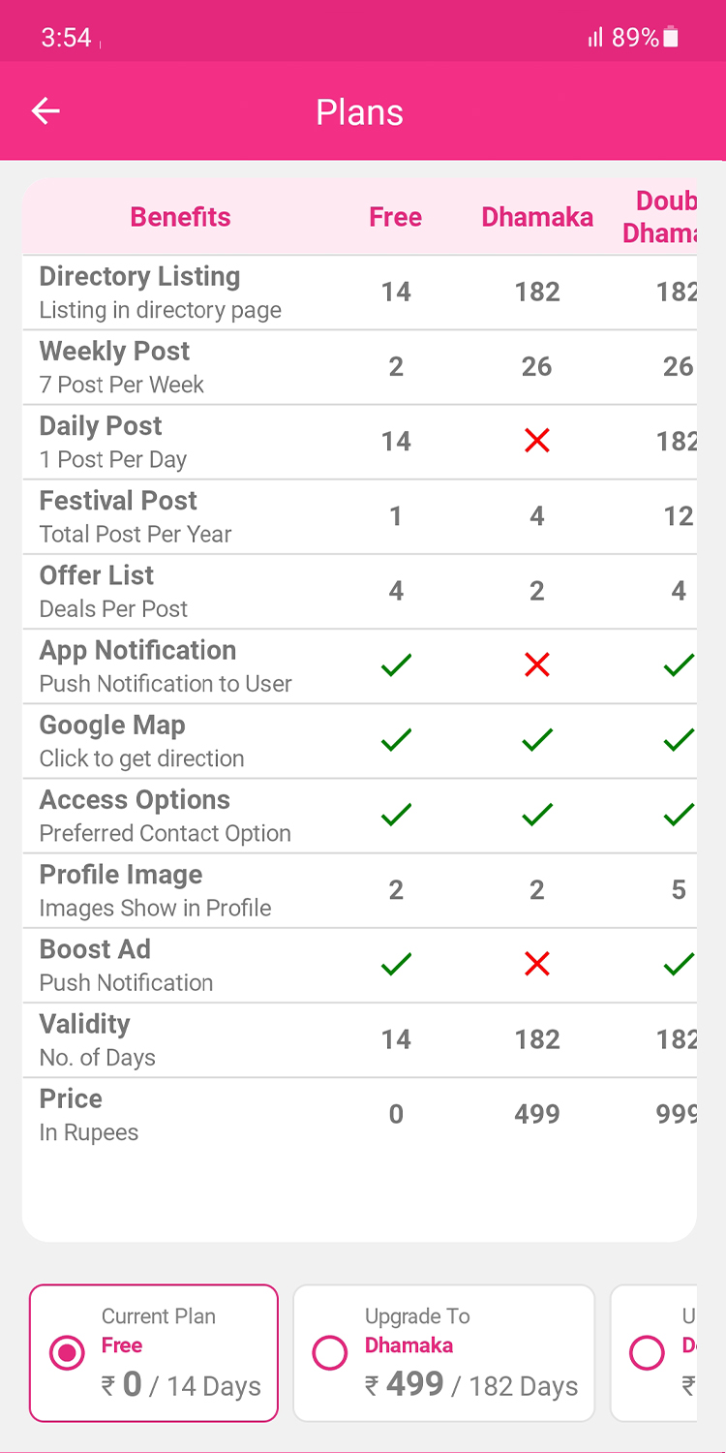The height and width of the screenshot is (1453, 726).
Task: Click the Dhamaka price value 499
Action: click(536, 1114)
